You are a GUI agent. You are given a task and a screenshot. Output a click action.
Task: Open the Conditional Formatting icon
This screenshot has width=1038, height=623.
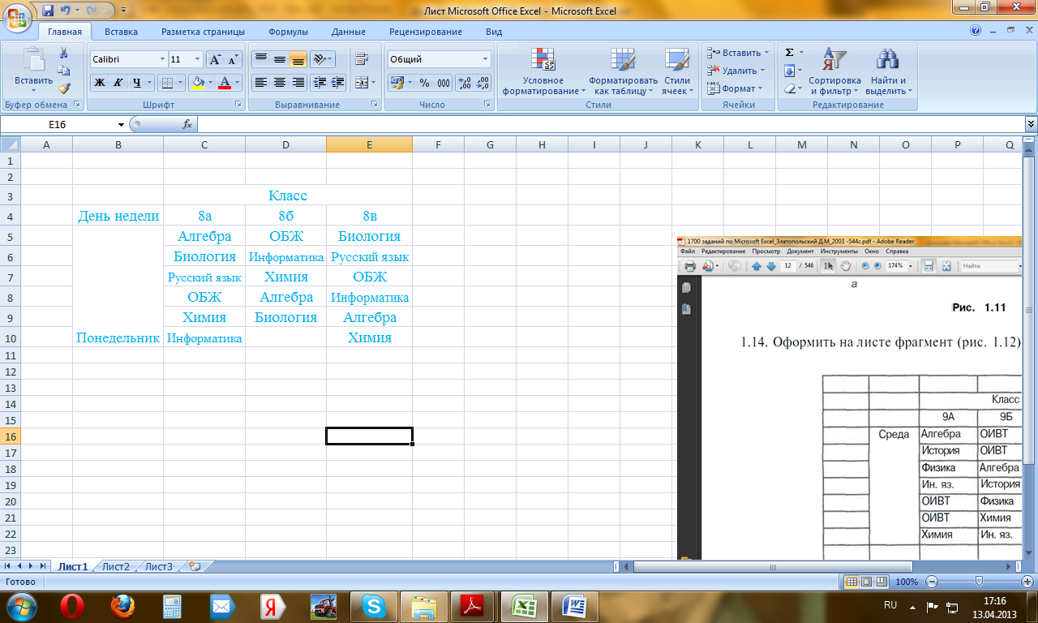point(543,72)
